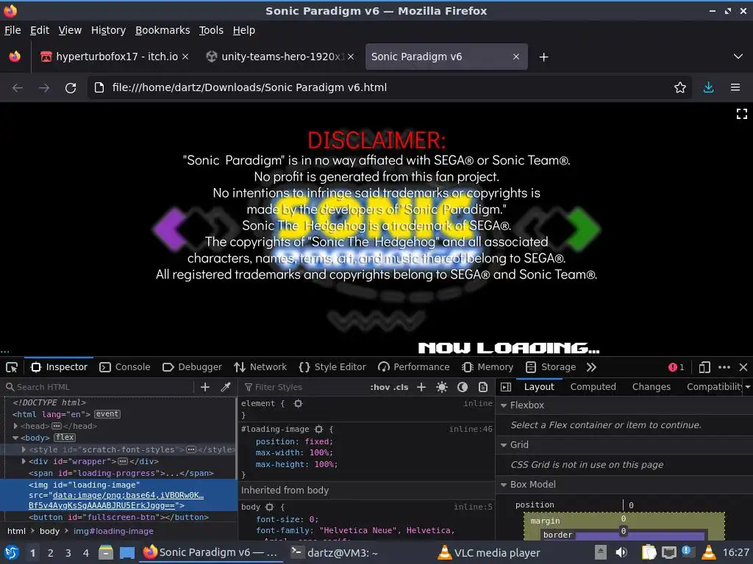Switch to hyperturbofox17 - itch.io tab
The width and height of the screenshot is (753, 564).
point(114,57)
